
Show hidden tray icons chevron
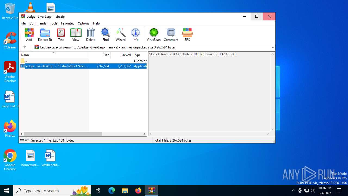click(x=293, y=191)
